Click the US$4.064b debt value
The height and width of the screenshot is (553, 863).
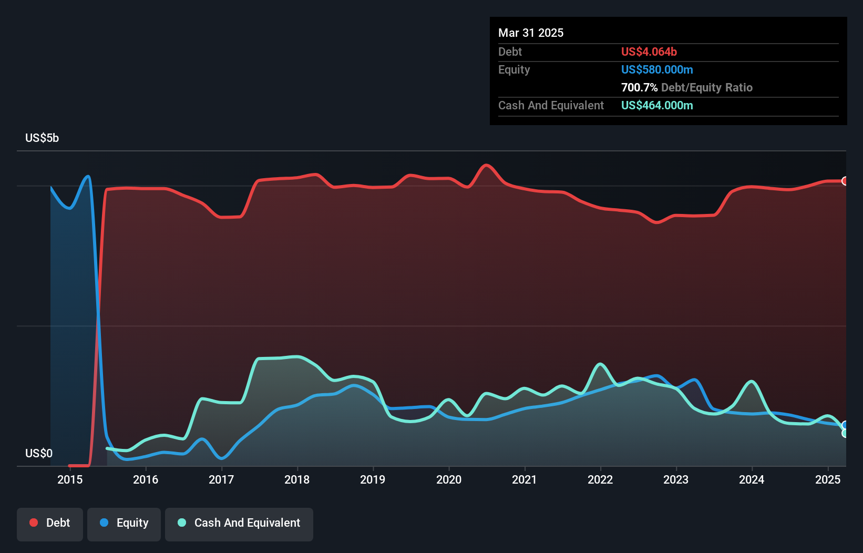tap(649, 52)
